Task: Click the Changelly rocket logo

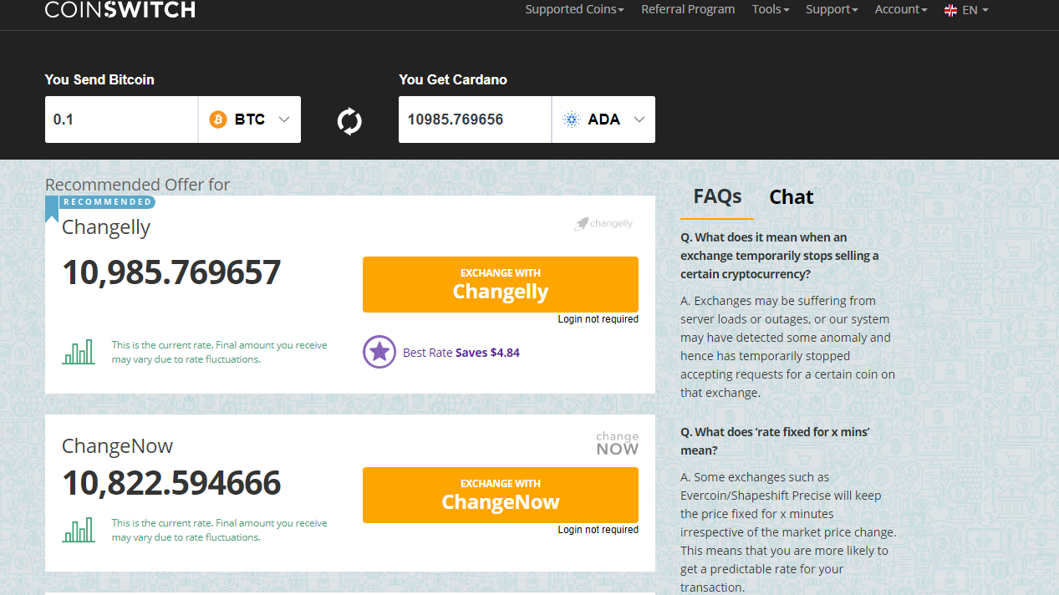Action: (x=603, y=223)
